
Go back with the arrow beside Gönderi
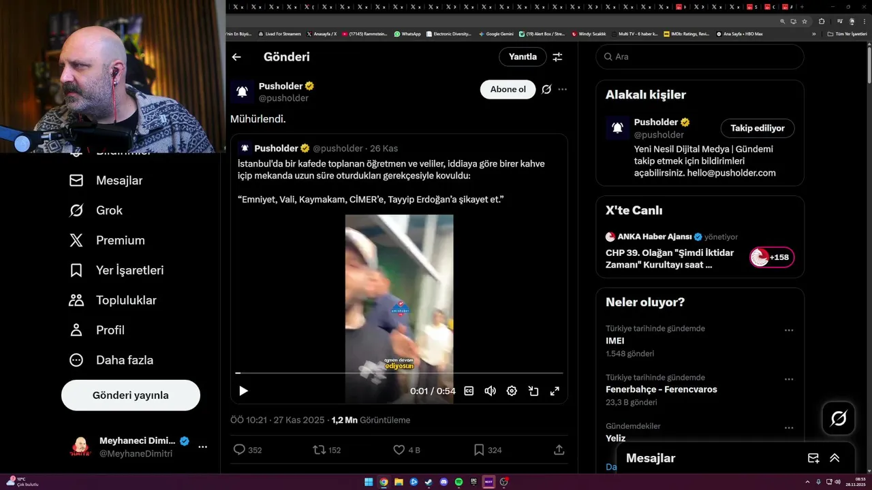236,57
